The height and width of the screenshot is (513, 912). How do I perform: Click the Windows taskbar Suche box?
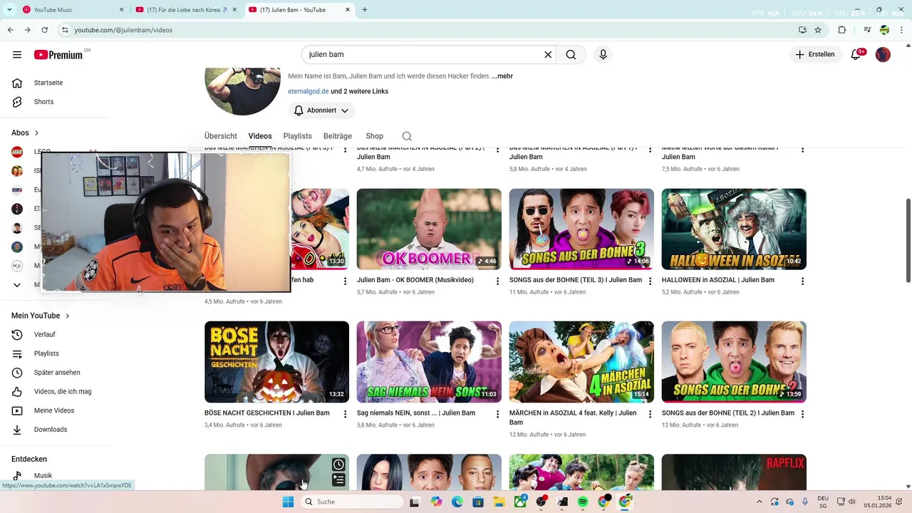point(352,502)
